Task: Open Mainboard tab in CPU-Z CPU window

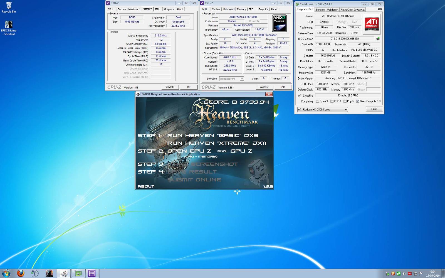Action: (x=228, y=9)
